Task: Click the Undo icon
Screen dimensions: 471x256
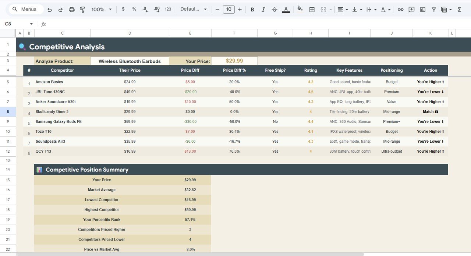Action: tap(50, 10)
